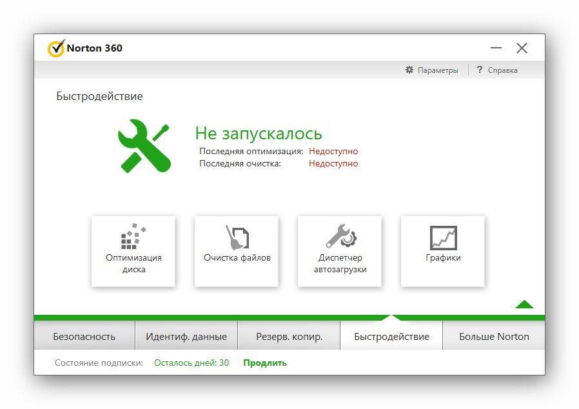Click the Параметры gear icon
This screenshot has width=579, height=409.
tap(409, 70)
